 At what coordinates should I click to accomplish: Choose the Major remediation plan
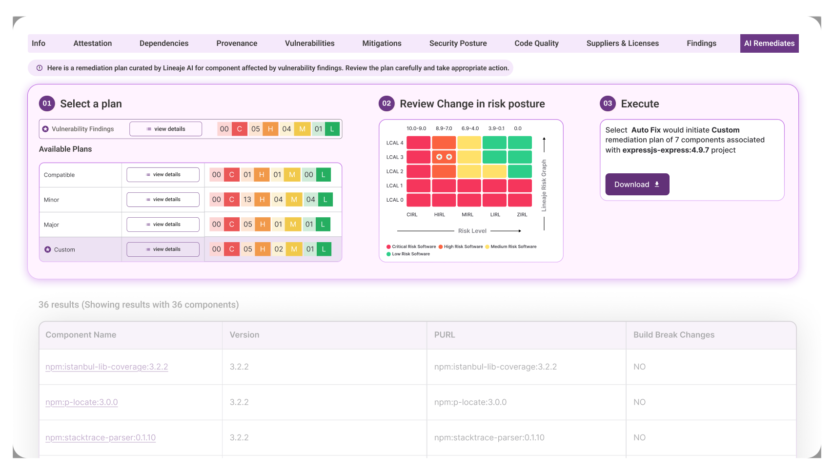coord(52,225)
